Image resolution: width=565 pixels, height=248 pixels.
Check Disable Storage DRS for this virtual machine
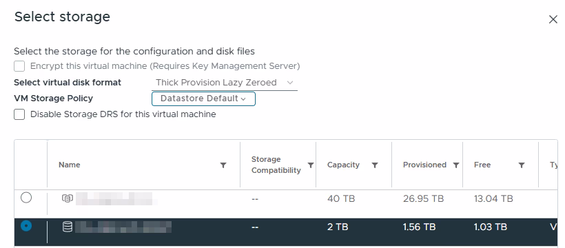(19, 114)
